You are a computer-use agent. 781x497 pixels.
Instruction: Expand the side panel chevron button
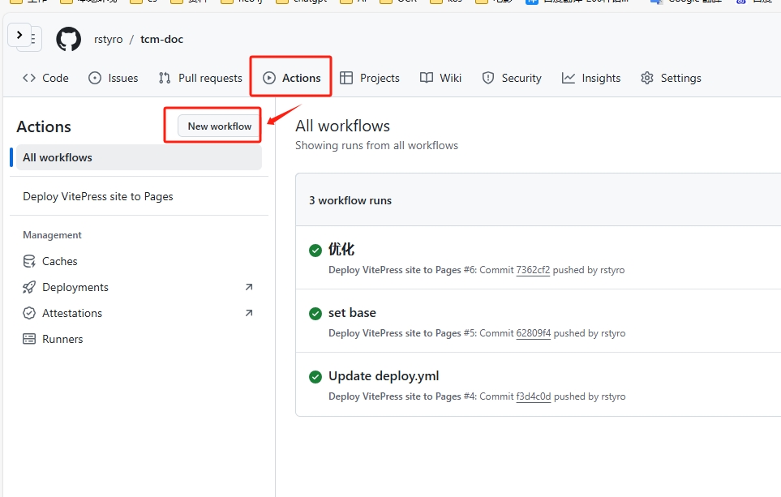(x=19, y=36)
